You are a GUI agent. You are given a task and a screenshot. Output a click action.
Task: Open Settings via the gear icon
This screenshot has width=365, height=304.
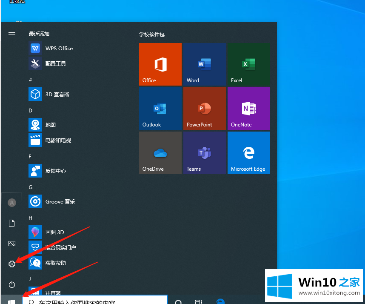click(x=12, y=264)
